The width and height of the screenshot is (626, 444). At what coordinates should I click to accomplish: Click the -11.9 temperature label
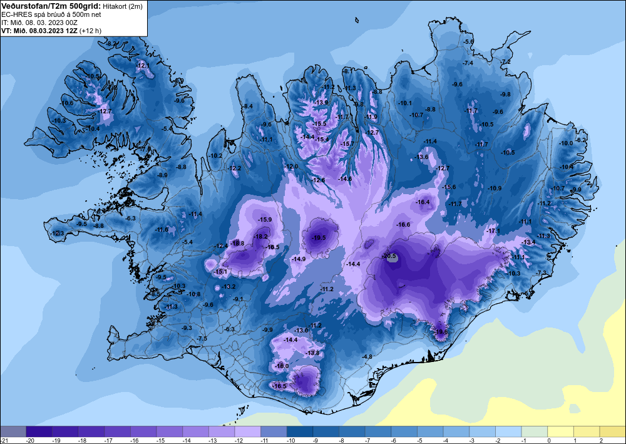point(371,117)
